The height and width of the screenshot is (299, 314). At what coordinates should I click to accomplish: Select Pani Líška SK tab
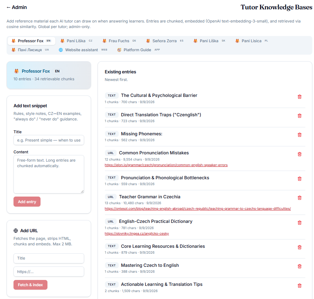(209, 41)
